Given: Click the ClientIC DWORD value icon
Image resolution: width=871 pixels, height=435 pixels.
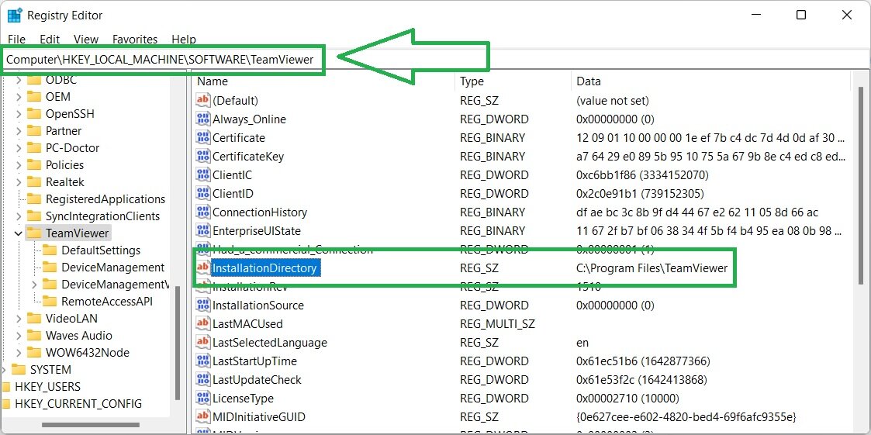Looking at the screenshot, I should [x=202, y=175].
